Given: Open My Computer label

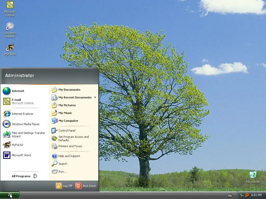Looking at the screenshot, I should pyautogui.click(x=68, y=121).
